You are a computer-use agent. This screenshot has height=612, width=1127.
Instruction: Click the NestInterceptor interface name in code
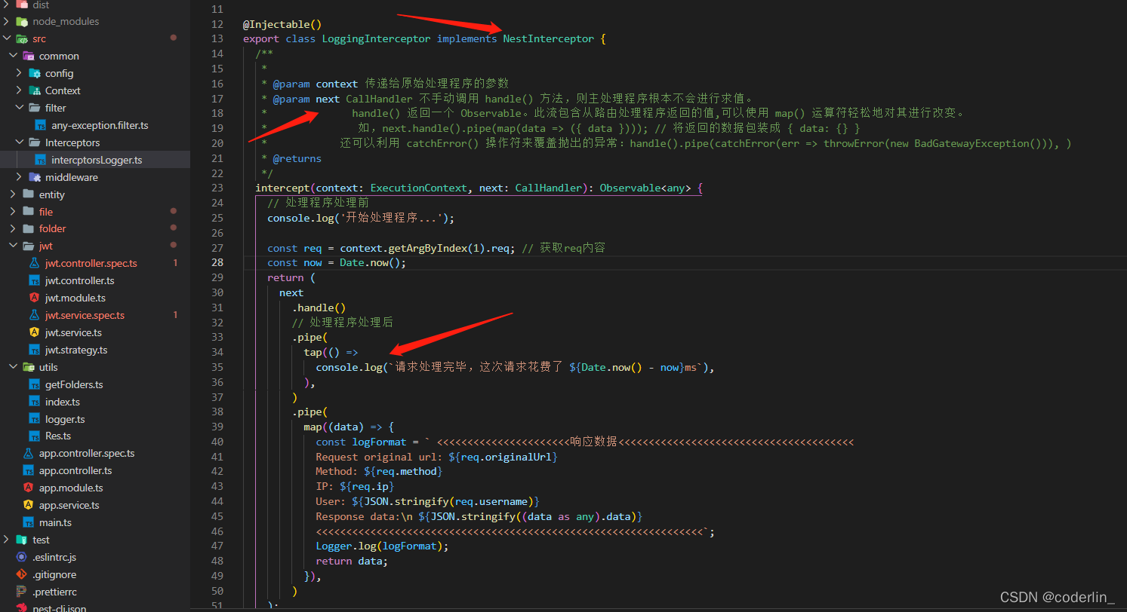coord(549,38)
